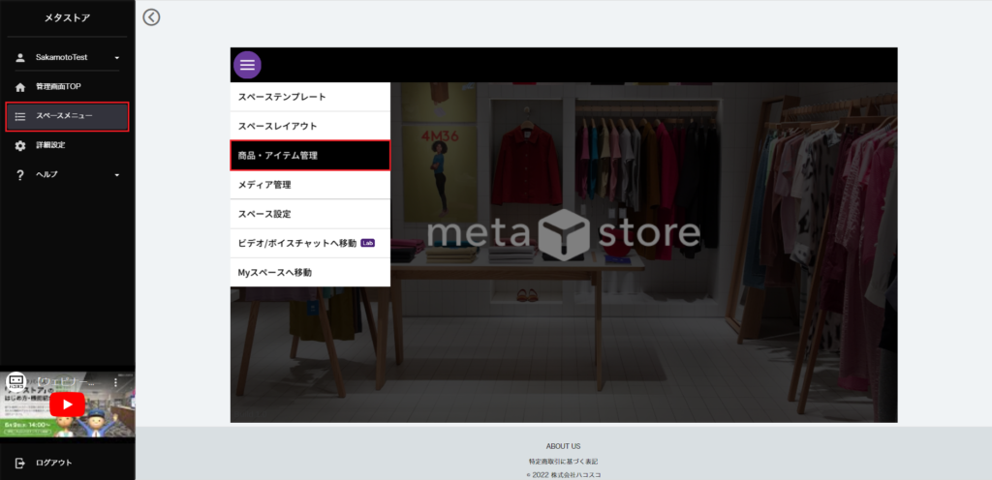Open スペースメニュー in the sidebar
Image resolution: width=992 pixels, height=480 pixels.
pos(67,117)
